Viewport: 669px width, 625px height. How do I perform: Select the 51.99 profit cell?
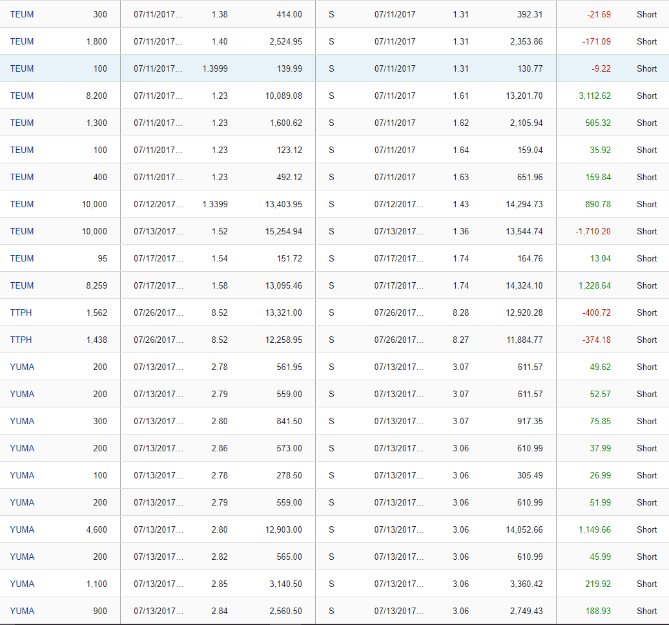coord(601,502)
